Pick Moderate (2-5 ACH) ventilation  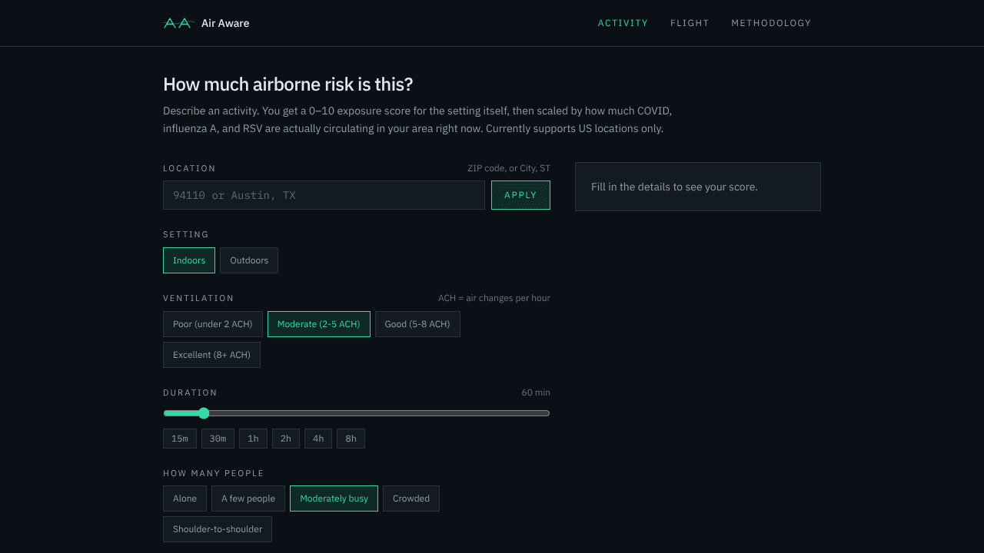click(x=319, y=324)
